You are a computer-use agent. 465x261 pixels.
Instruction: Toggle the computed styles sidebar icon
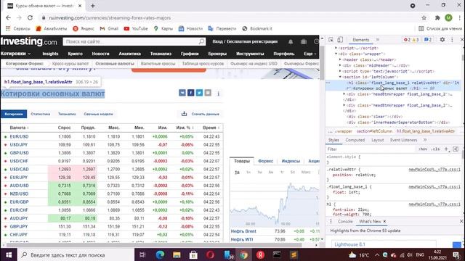coord(456,149)
